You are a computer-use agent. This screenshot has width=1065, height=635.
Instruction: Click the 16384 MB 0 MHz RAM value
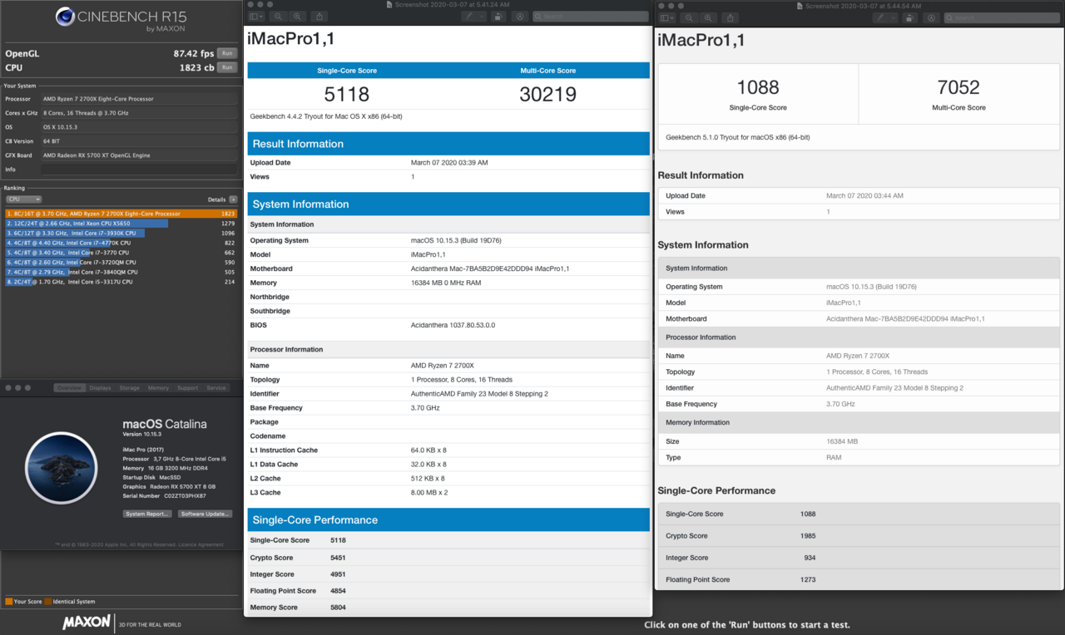click(x=446, y=283)
